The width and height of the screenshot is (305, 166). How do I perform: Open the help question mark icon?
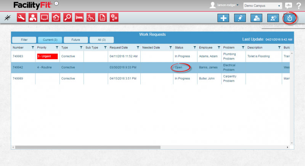pyautogui.click(x=299, y=6)
